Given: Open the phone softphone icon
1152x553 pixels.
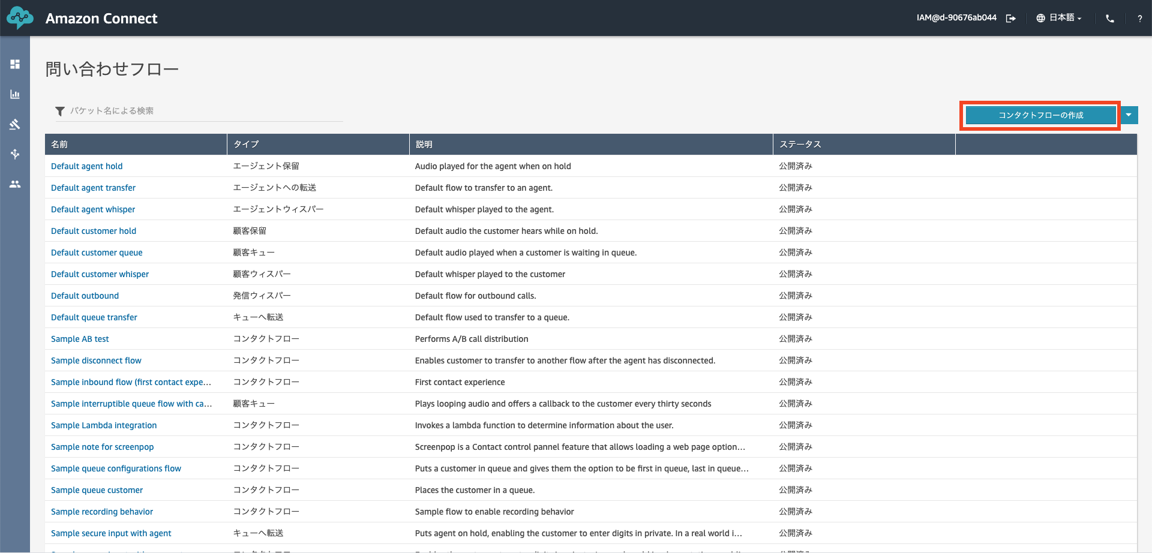Looking at the screenshot, I should 1110,19.
